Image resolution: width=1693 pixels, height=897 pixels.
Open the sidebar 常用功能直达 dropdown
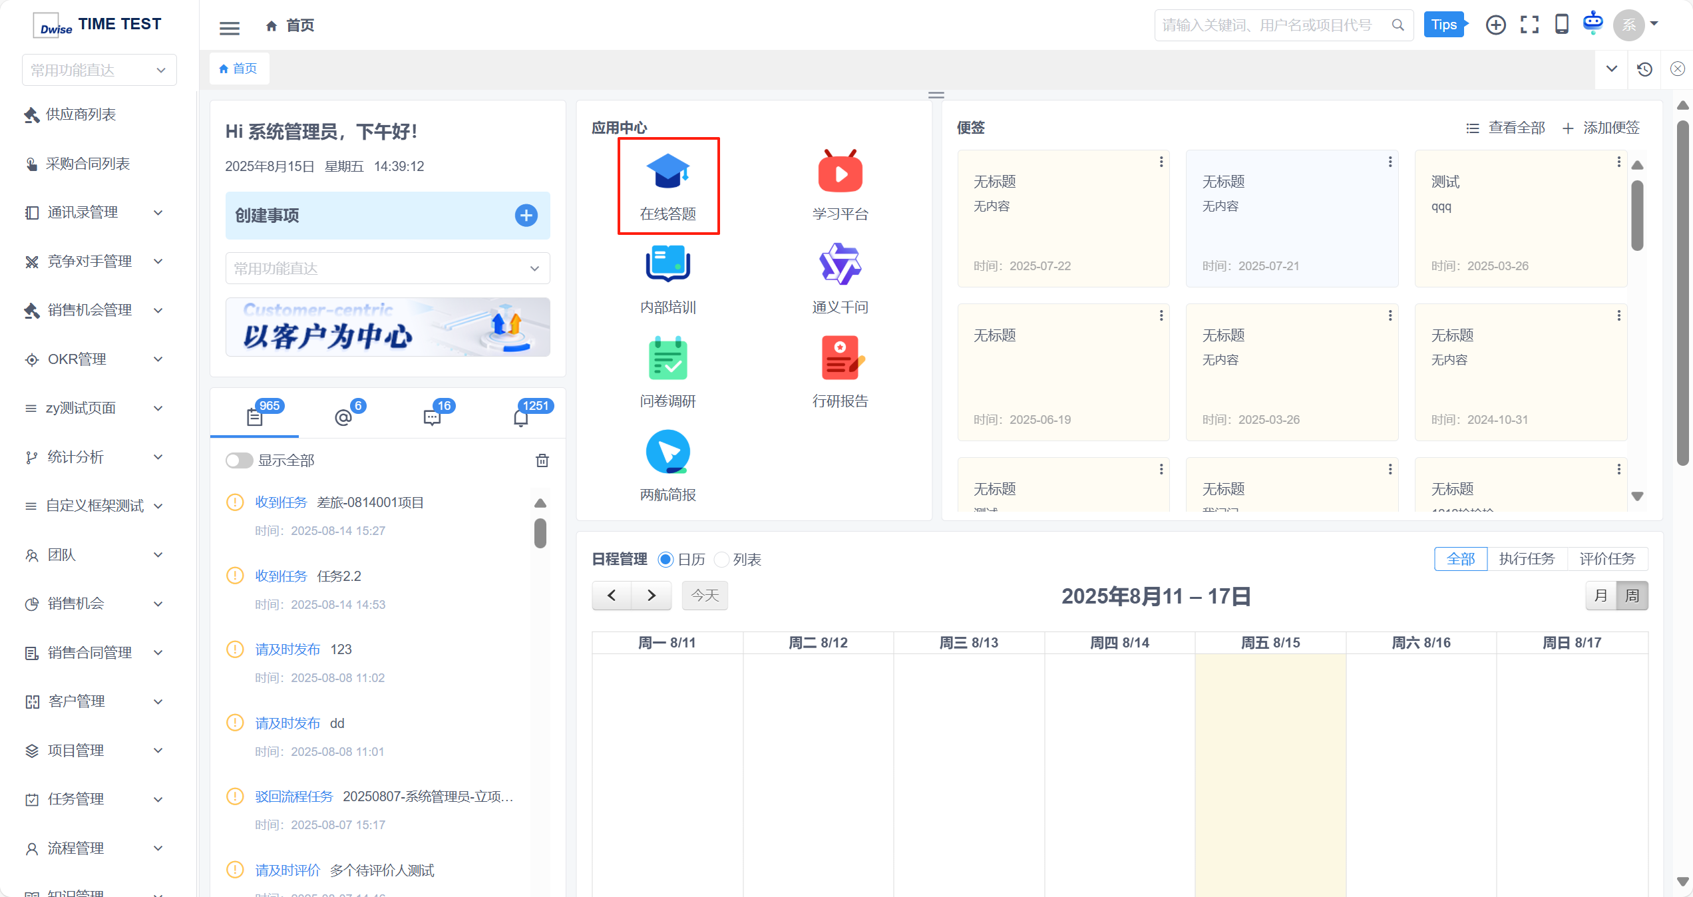(x=99, y=70)
